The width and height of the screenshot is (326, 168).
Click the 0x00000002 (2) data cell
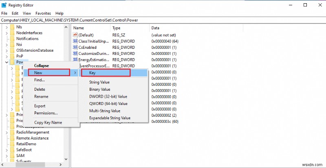pyautogui.click(x=164, y=115)
